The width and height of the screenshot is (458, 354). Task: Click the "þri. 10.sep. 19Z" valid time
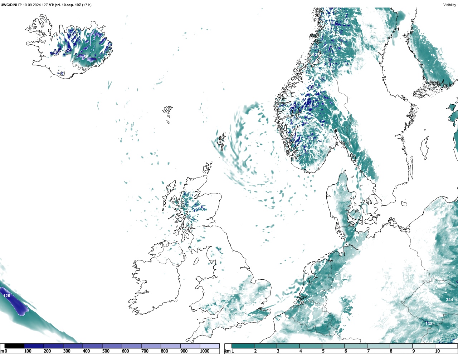68,5
